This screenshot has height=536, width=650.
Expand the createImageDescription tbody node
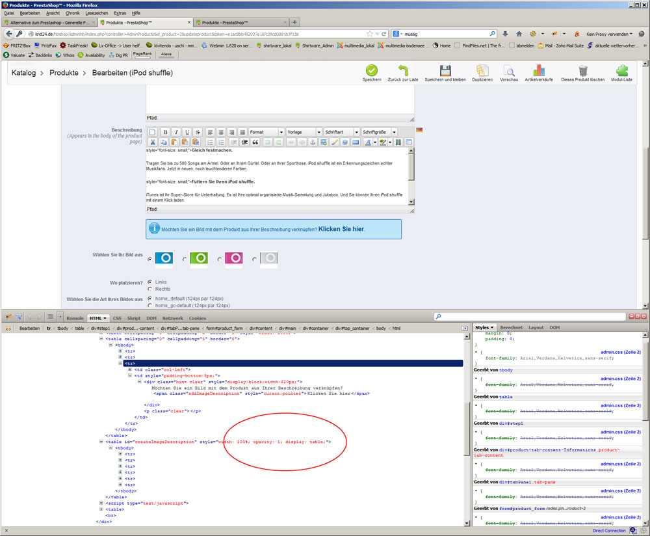coord(110,448)
